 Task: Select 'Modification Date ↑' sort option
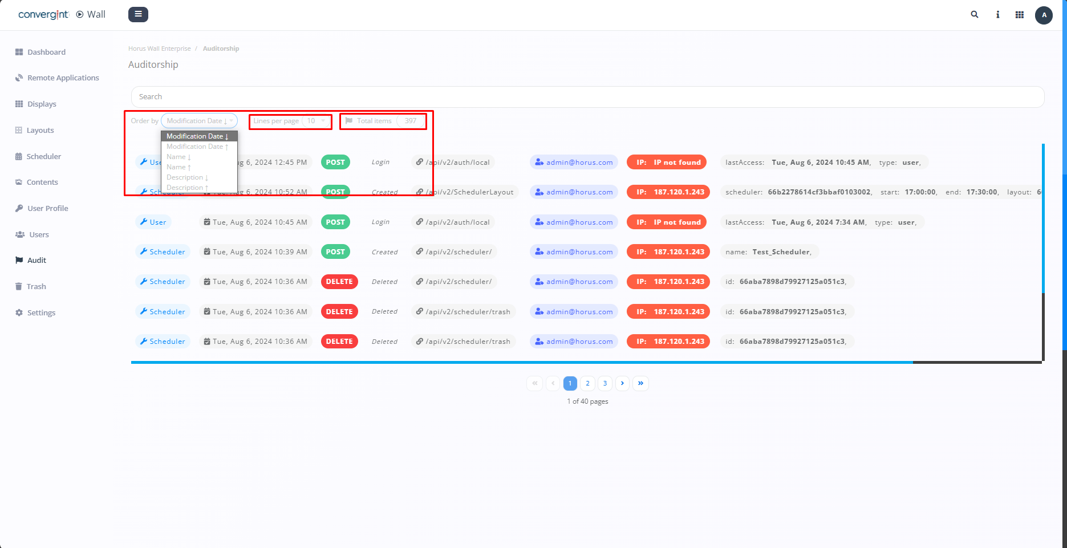click(197, 147)
